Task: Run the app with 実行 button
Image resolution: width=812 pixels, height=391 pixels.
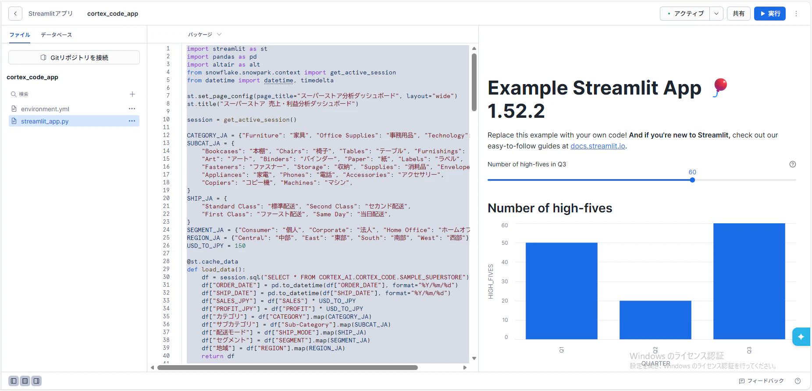Action: (770, 14)
